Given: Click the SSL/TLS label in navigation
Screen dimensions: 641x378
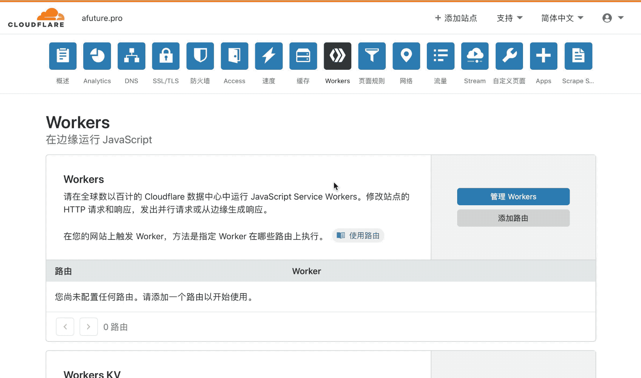Looking at the screenshot, I should (x=166, y=81).
